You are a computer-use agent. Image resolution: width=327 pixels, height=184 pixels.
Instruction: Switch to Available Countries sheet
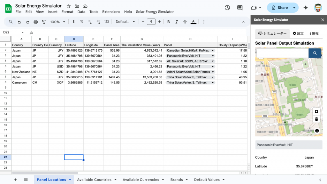point(94,180)
